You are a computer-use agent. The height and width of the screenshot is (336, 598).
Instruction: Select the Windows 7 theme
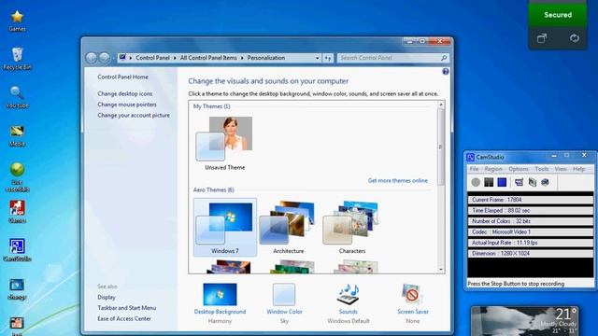pyautogui.click(x=225, y=227)
